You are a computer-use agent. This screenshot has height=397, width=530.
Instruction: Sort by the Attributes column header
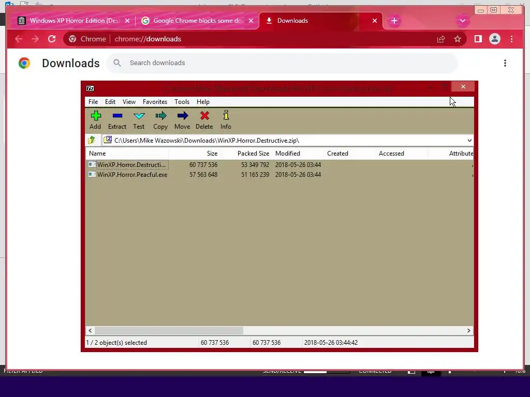click(x=451, y=153)
